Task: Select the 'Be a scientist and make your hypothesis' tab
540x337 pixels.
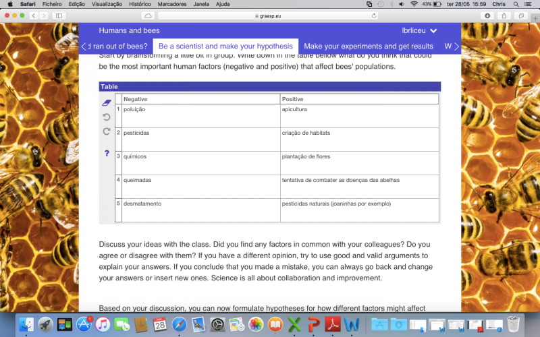Action: point(225,47)
